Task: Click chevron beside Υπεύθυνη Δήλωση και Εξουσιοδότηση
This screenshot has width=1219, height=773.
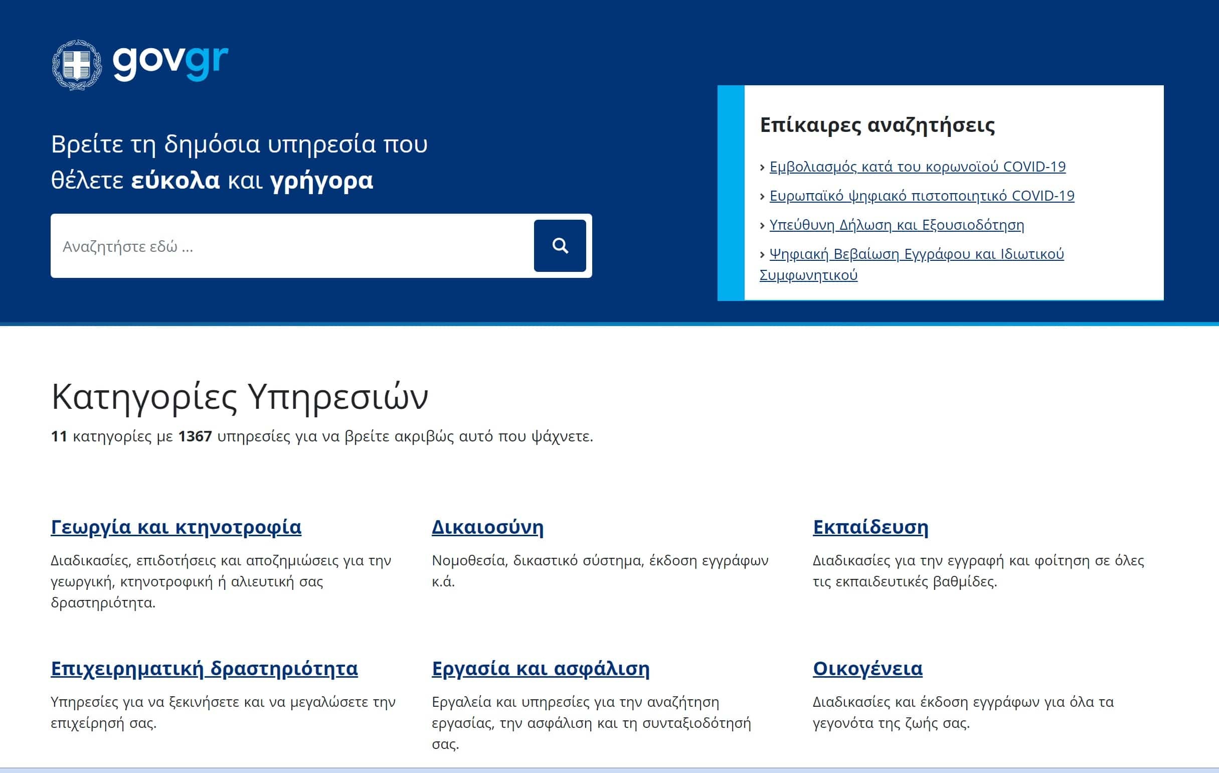Action: 762,226
